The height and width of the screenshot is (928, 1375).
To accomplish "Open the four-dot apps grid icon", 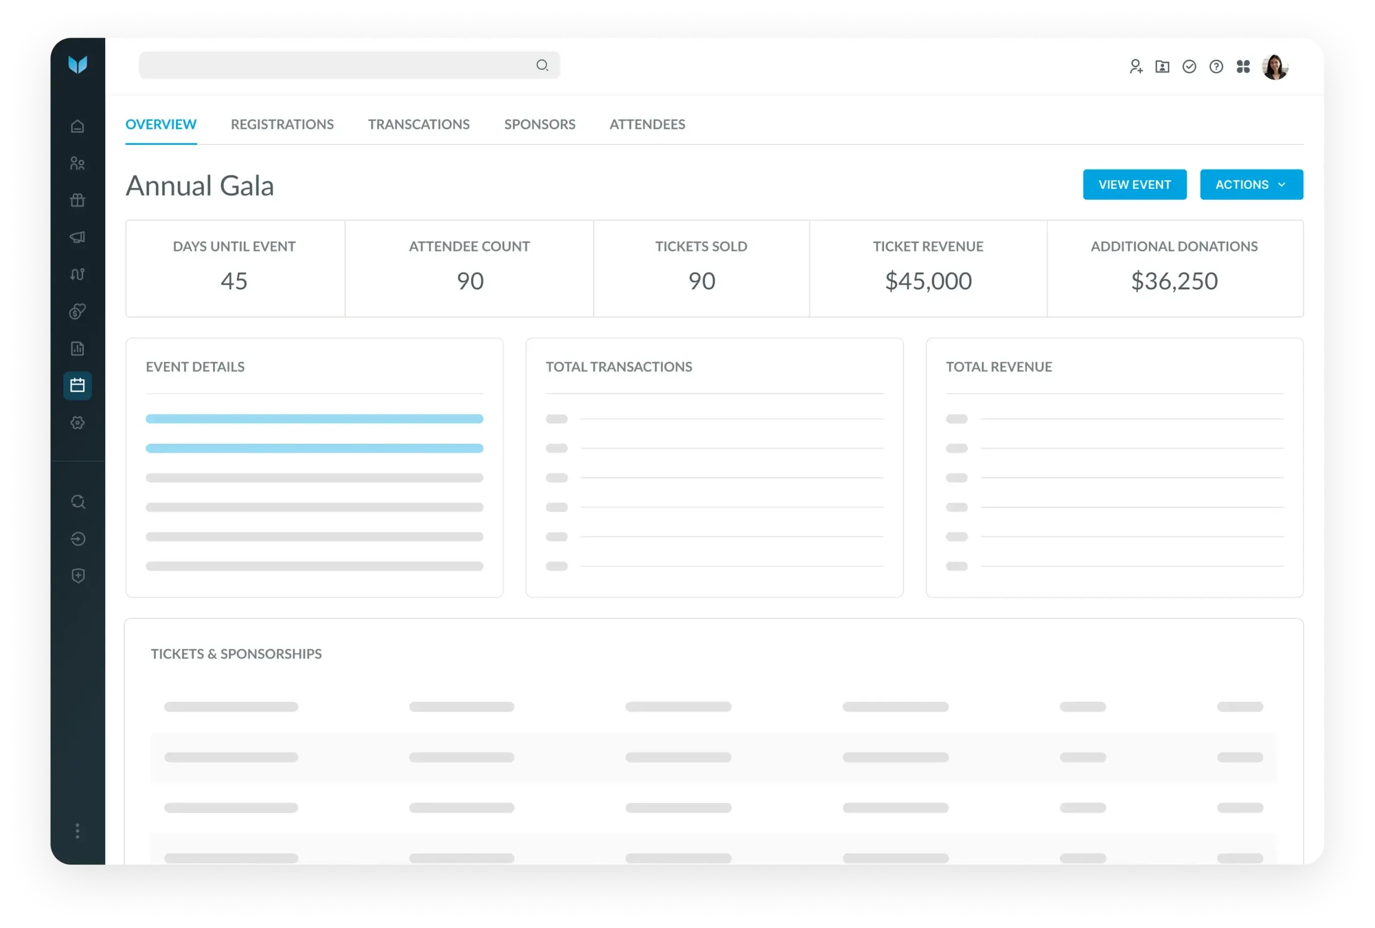I will (x=1243, y=66).
